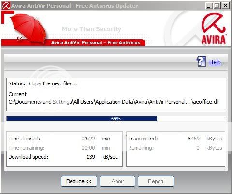Image resolution: width=232 pixels, height=194 pixels.
Task: Click the help question mark icon
Action: coord(201,61)
